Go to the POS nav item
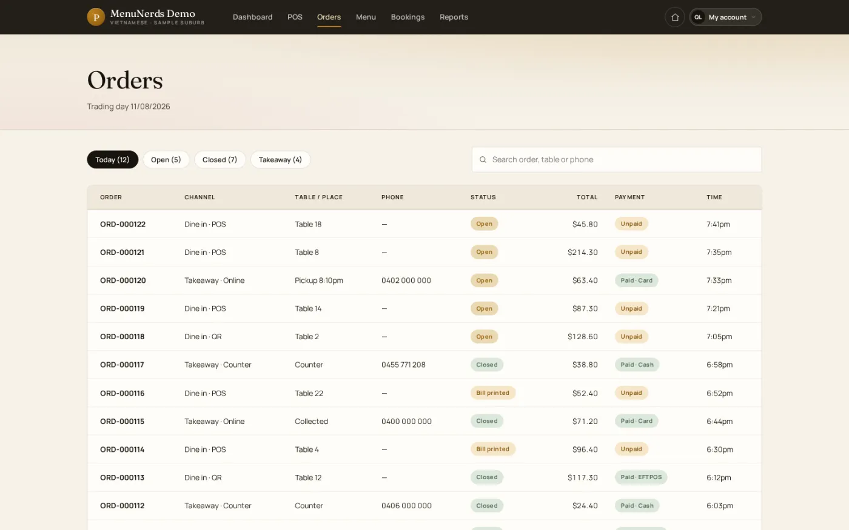849x530 pixels. pos(295,17)
